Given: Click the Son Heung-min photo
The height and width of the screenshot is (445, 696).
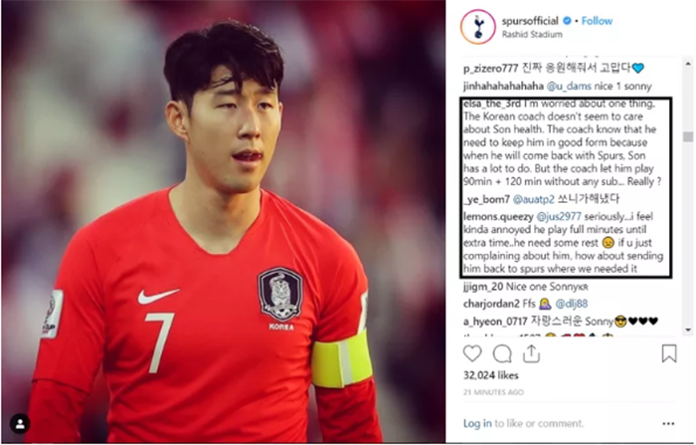Looking at the screenshot, I should [224, 221].
